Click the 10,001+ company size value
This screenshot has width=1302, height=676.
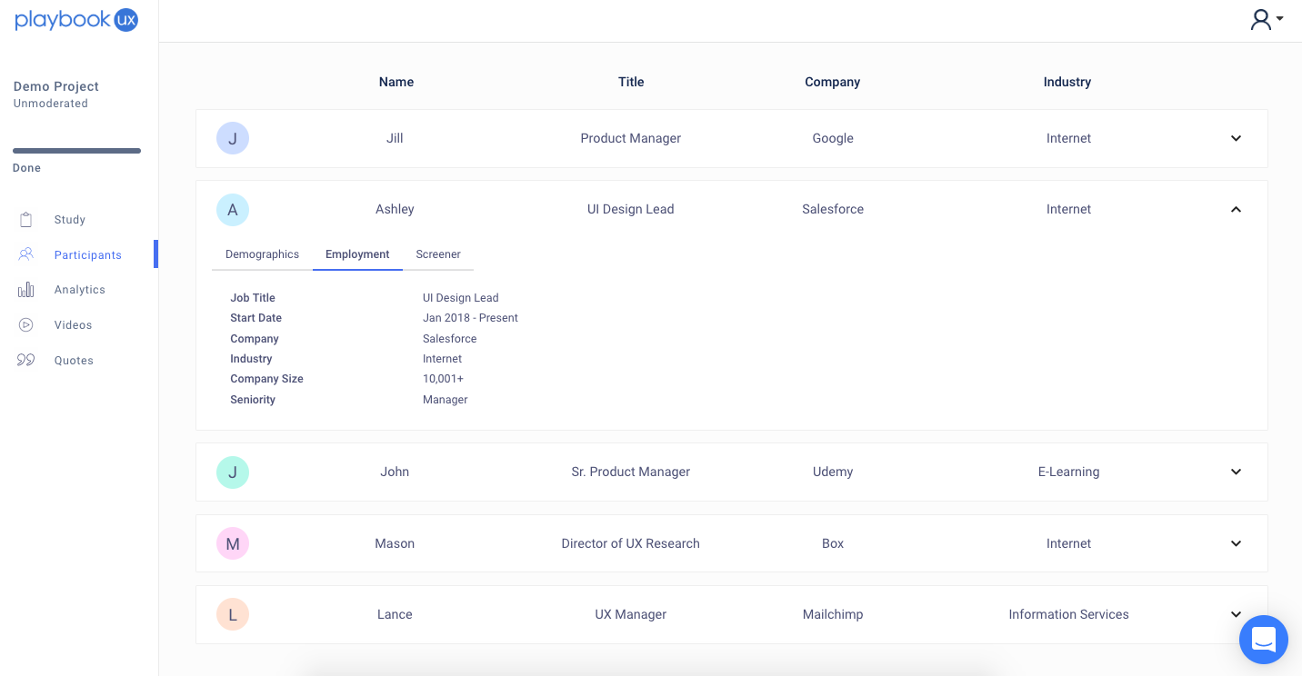point(443,379)
